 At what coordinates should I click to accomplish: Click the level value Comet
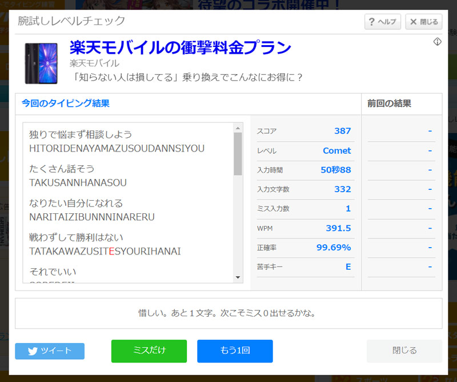337,150
